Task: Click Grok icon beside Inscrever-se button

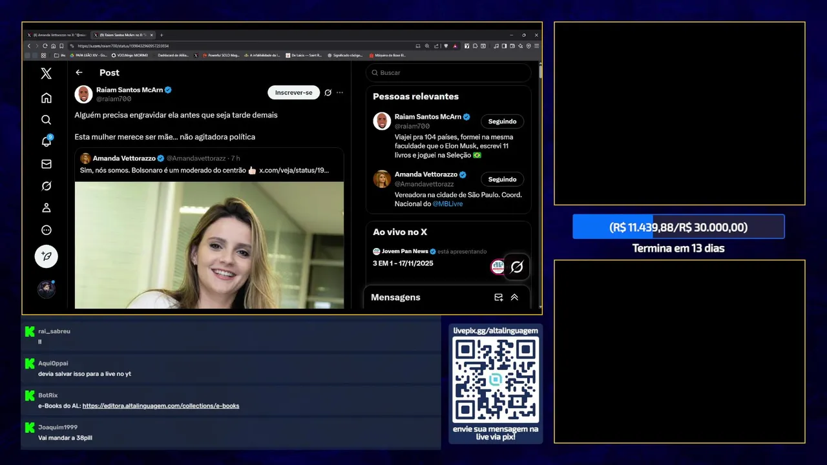Action: 328,93
